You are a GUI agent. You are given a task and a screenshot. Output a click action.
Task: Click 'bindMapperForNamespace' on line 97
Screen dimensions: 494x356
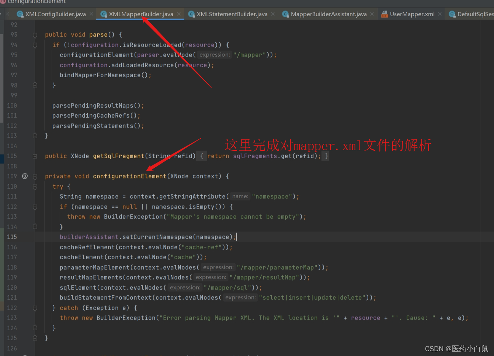pyautogui.click(x=100, y=75)
